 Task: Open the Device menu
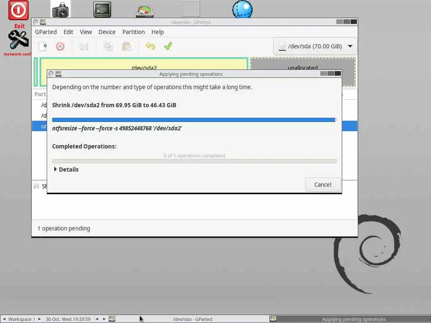tap(107, 32)
